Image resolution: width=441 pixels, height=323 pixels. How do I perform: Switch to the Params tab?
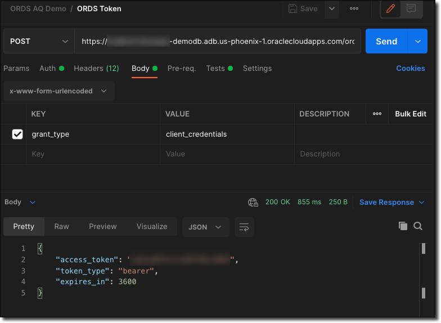pyautogui.click(x=16, y=69)
